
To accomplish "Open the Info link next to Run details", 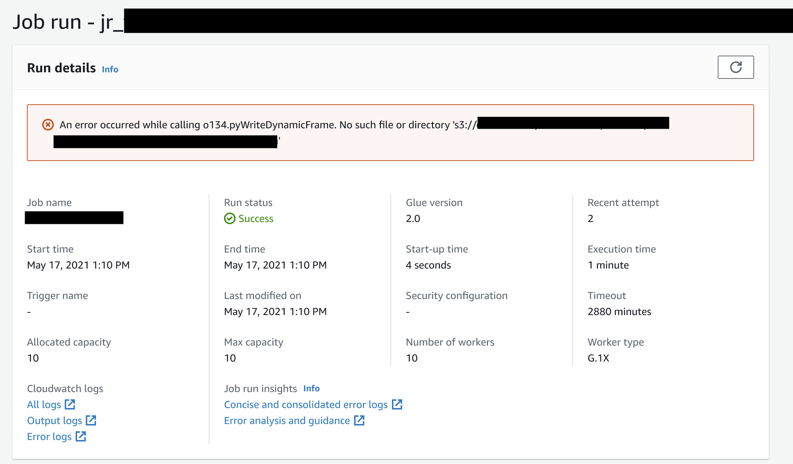I will pyautogui.click(x=110, y=69).
